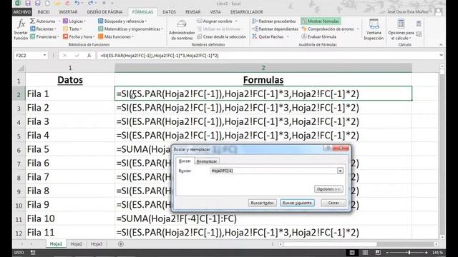The width and height of the screenshot is (458, 257).
Task: Open the Opciones para el cálculo dropdown
Action: [x=401, y=30]
